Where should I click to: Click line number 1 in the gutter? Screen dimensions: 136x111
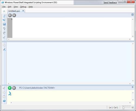coord(12,19)
